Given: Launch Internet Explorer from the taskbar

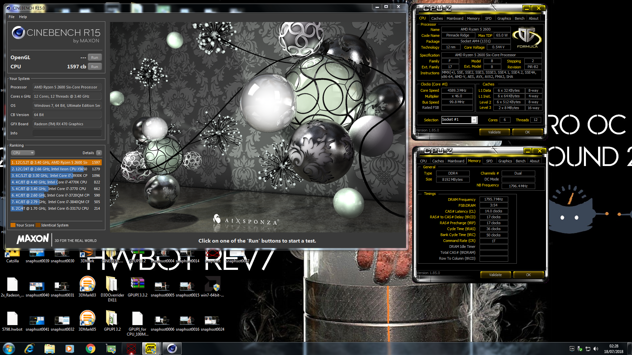Looking at the screenshot, I should click(x=29, y=348).
